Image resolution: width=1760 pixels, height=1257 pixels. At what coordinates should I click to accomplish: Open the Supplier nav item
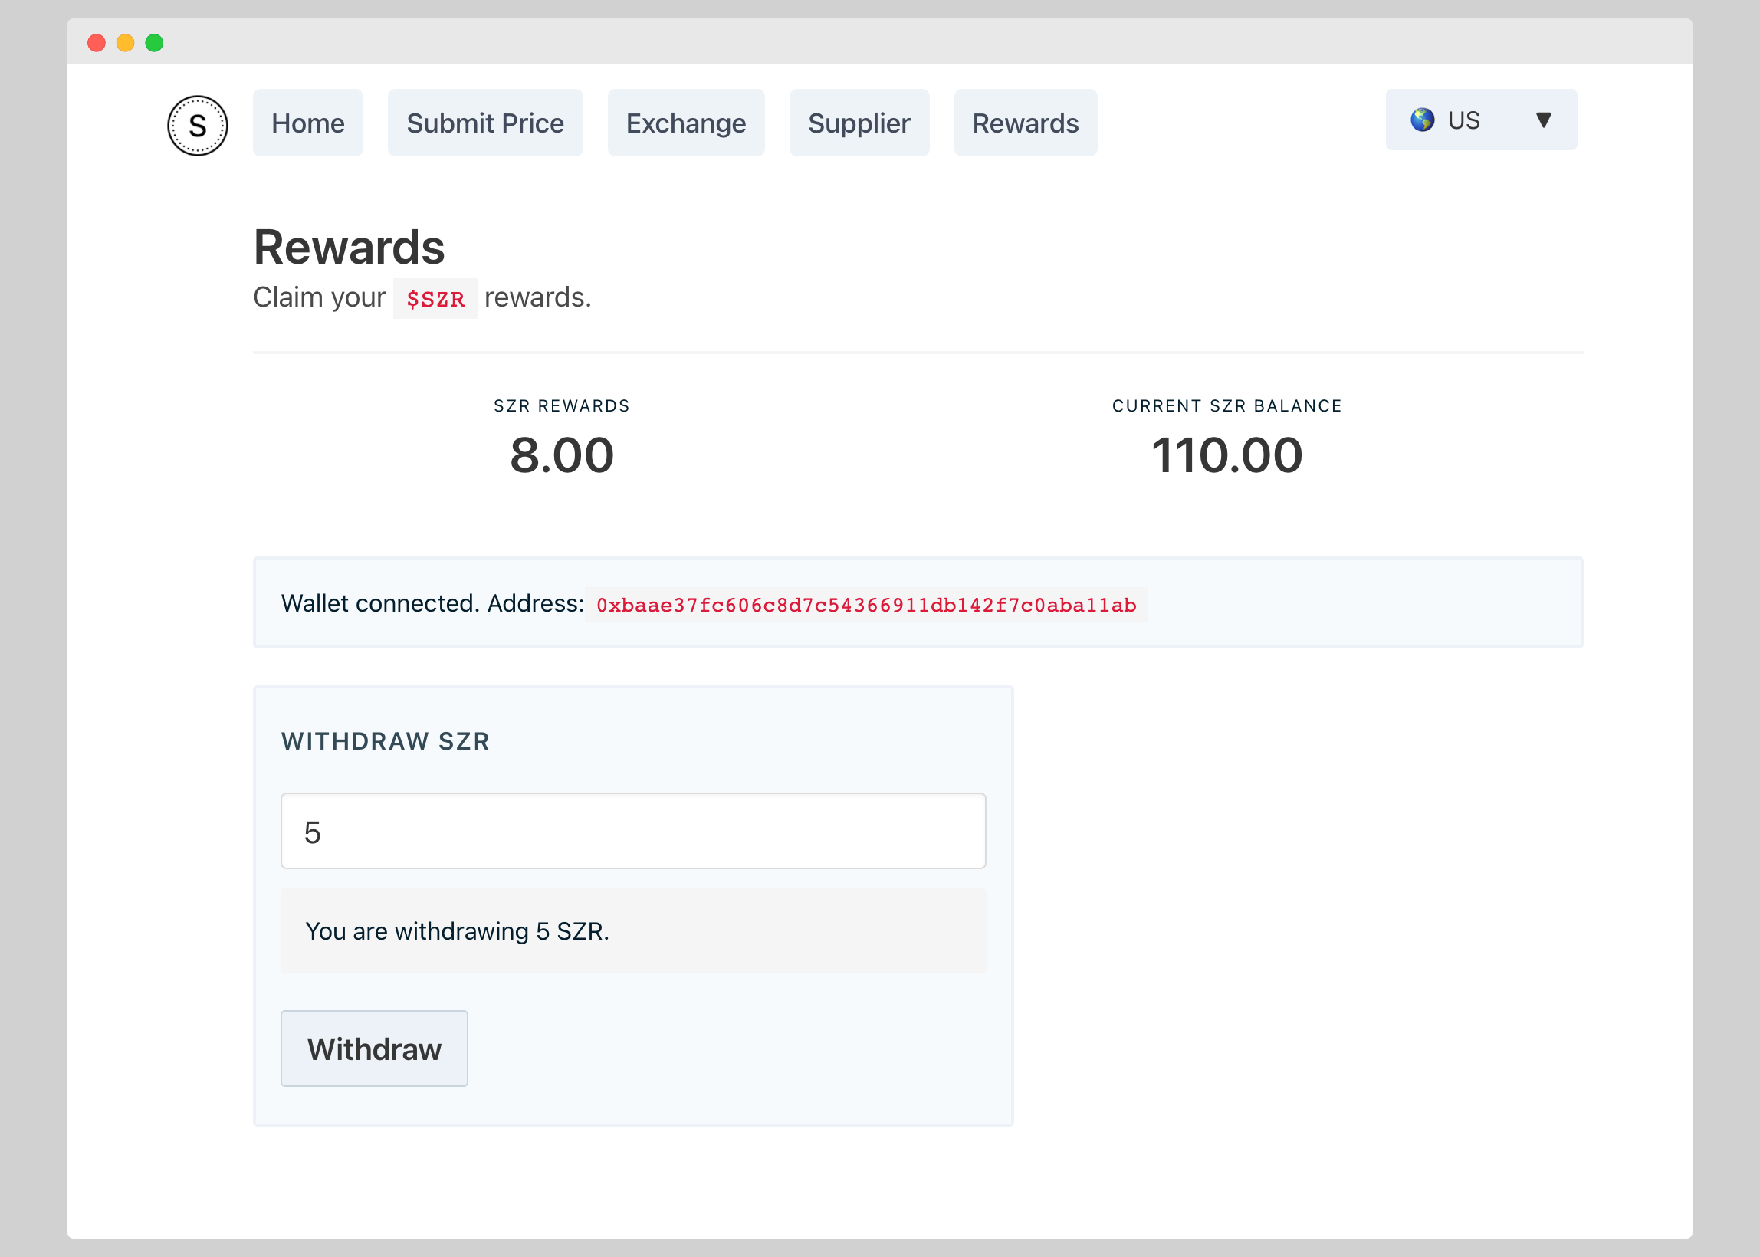pos(859,123)
